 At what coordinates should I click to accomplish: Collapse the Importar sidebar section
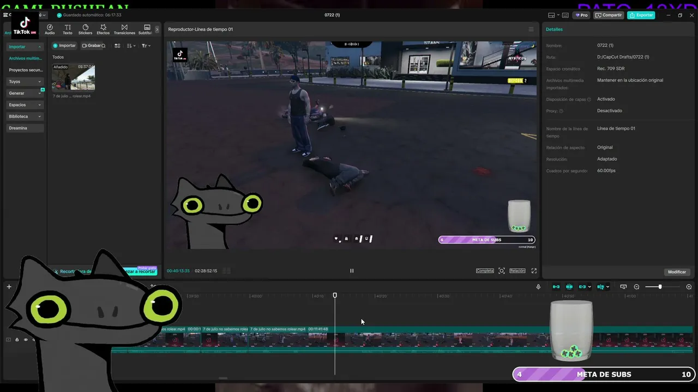tap(25, 47)
